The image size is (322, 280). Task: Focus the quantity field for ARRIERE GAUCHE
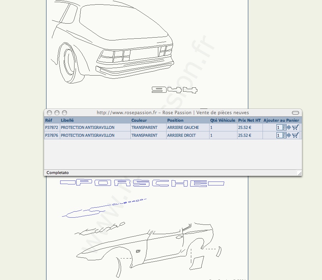click(279, 127)
